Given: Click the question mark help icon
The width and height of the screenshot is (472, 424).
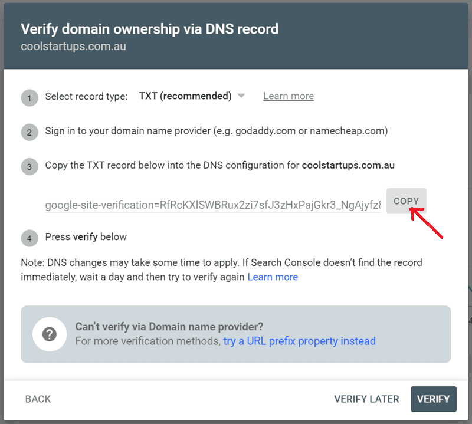Looking at the screenshot, I should click(x=48, y=334).
